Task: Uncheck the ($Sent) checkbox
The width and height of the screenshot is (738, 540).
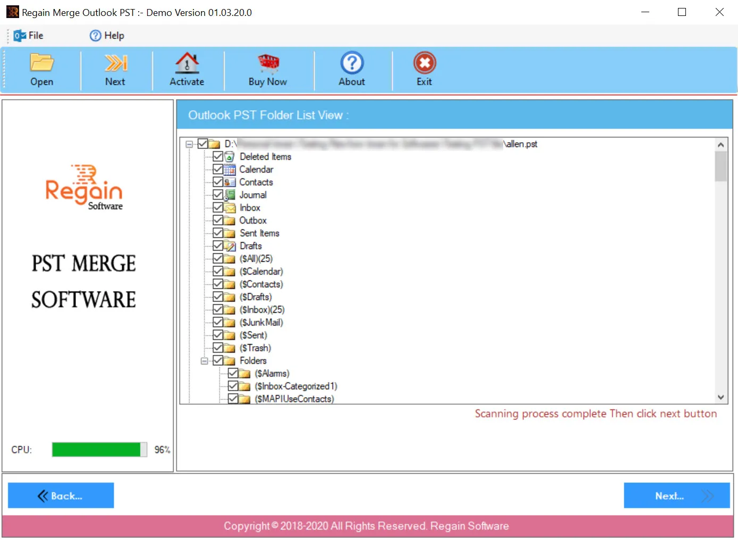Action: (x=218, y=335)
